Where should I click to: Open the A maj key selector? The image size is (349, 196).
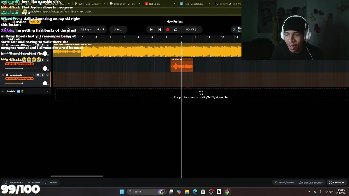tap(118, 29)
